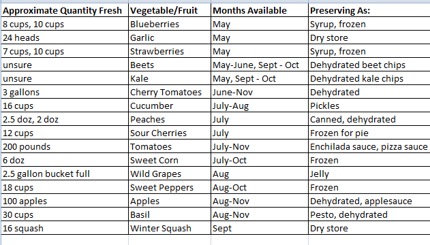Image resolution: width=430 pixels, height=245 pixels.
Task: Select the '100 apples' cell
Action: pos(65,201)
